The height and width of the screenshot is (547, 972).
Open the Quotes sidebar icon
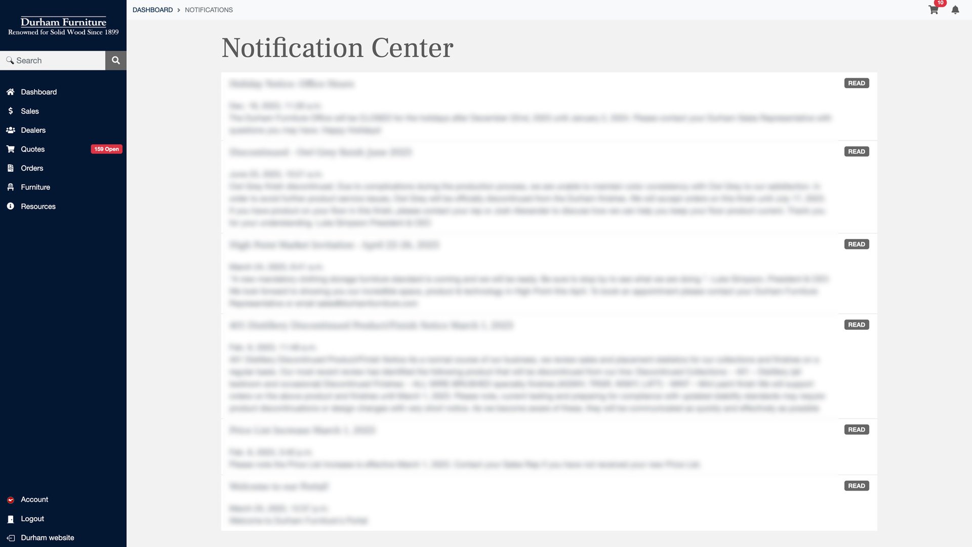pyautogui.click(x=9, y=149)
